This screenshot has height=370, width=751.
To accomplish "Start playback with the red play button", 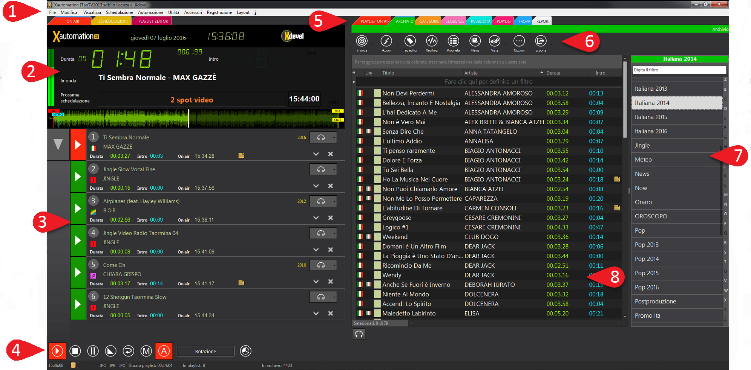I will 57,351.
